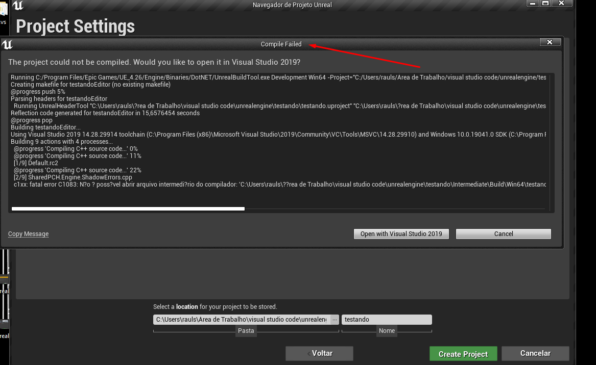Cancel the Compile Failed dialog
This screenshot has width=596, height=365.
[x=503, y=233]
